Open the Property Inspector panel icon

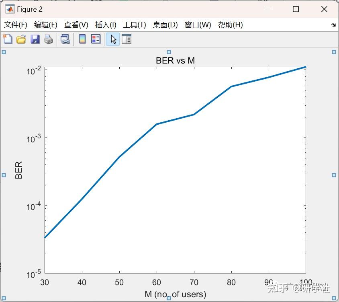click(127, 39)
